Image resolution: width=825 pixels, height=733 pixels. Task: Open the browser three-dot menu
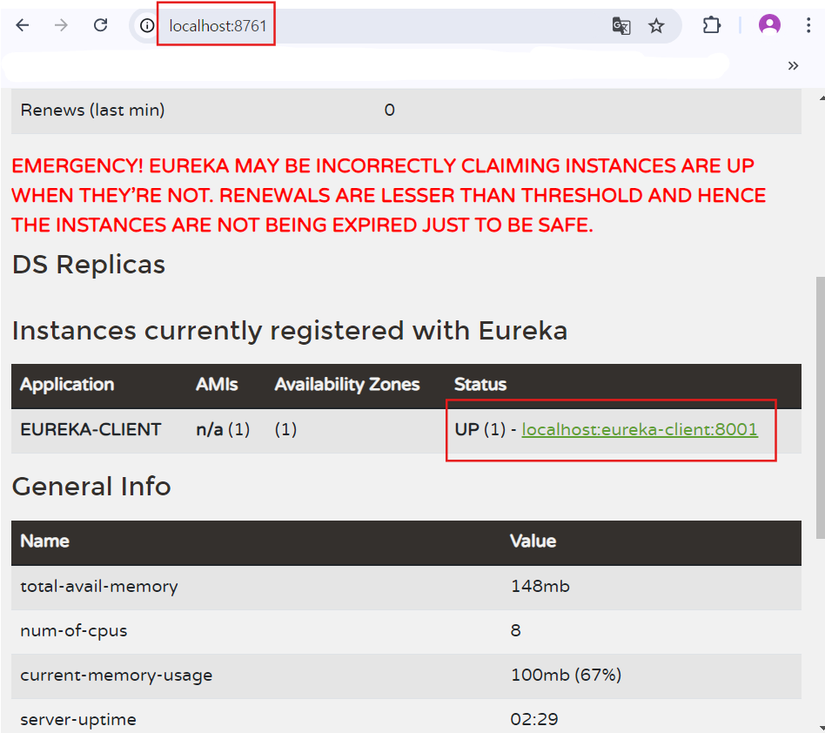pos(808,25)
